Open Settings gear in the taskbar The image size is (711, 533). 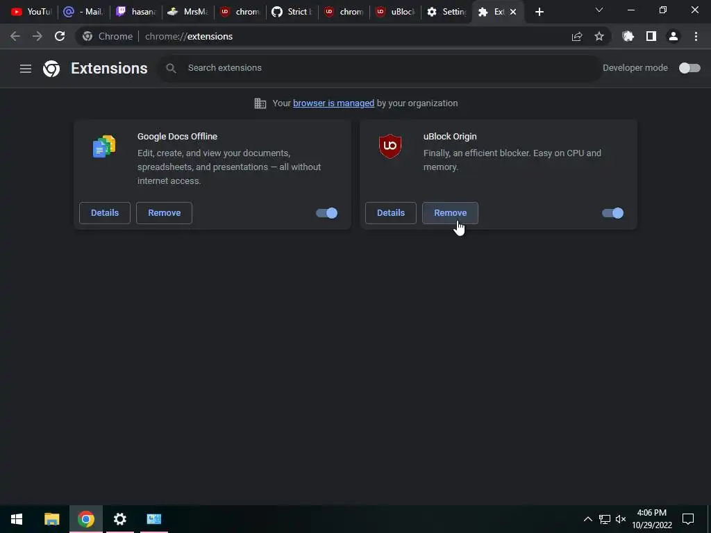[119, 519]
